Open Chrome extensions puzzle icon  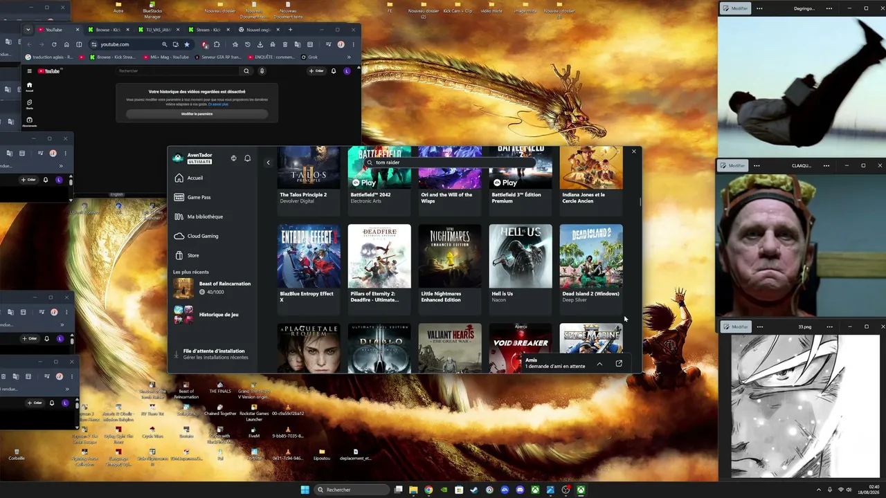coord(217,44)
